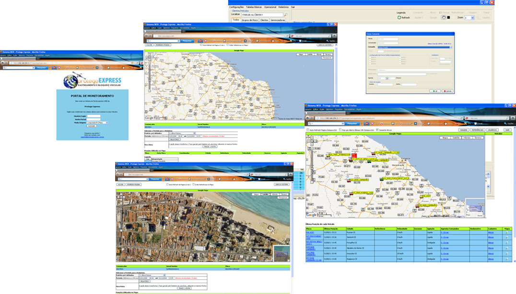Screen dimensions: 516x294
Task: Click the Senha Portal field on login portal
Action: (94, 119)
